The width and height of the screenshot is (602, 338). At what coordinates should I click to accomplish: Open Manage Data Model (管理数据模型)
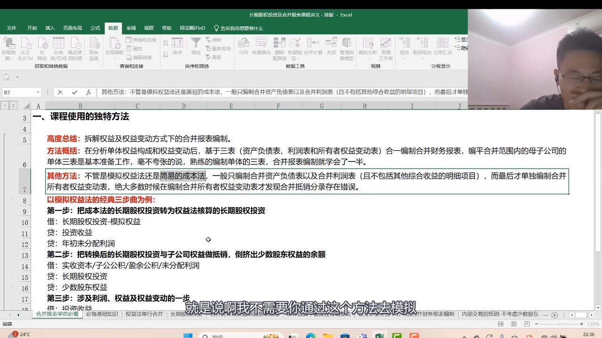(x=347, y=49)
